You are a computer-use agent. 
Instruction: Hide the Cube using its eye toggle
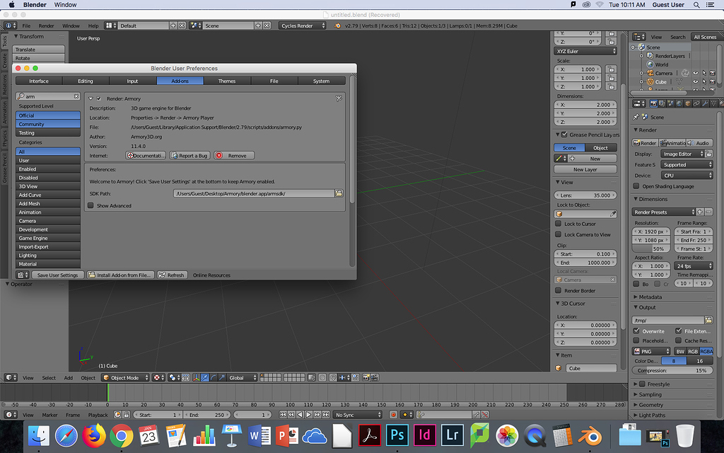pyautogui.click(x=696, y=81)
